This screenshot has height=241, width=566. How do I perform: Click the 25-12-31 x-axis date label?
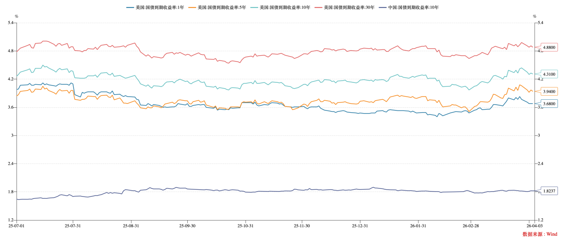360,226
